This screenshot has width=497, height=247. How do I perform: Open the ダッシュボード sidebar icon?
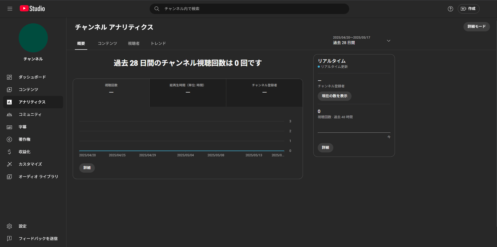pos(9,77)
